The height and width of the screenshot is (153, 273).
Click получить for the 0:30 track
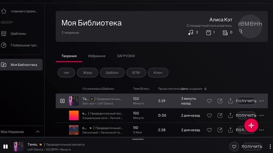point(246,115)
